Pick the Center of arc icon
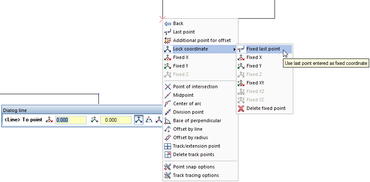Screen dimensions: 370x182 coord(168,104)
